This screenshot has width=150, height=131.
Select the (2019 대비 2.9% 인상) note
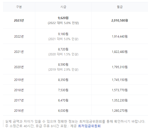pyautogui.click(x=63, y=69)
